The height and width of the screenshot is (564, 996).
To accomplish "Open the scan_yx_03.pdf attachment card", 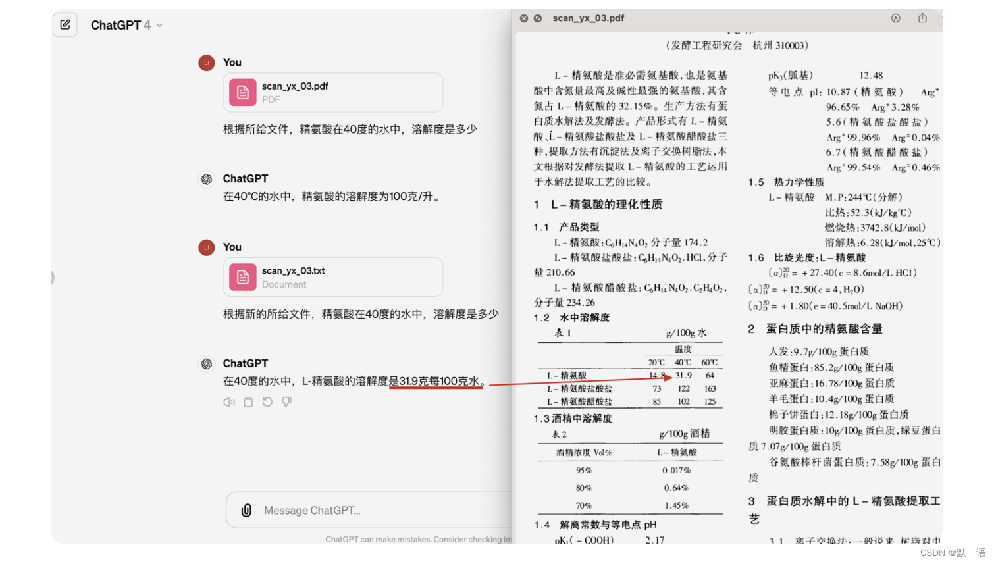I will pyautogui.click(x=333, y=92).
